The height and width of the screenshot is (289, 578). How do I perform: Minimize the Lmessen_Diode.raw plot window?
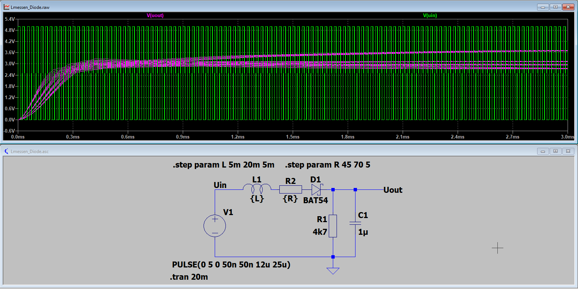(x=543, y=7)
